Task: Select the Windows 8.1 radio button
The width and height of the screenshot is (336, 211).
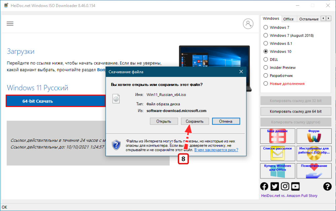Action: pos(265,43)
